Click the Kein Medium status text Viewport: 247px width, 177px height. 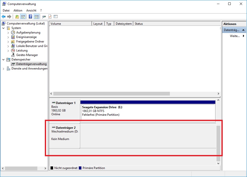click(x=60, y=139)
